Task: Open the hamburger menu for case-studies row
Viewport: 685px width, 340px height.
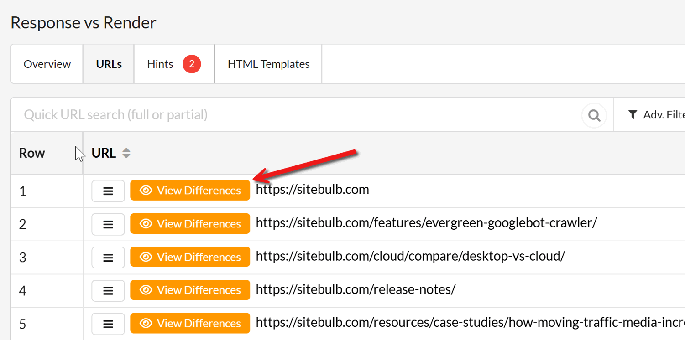Action: [x=108, y=324]
